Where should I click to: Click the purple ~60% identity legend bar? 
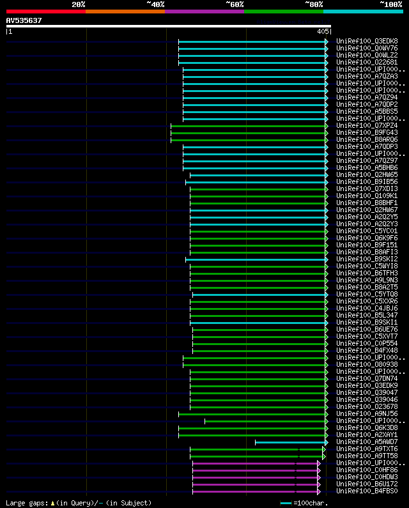click(204, 12)
